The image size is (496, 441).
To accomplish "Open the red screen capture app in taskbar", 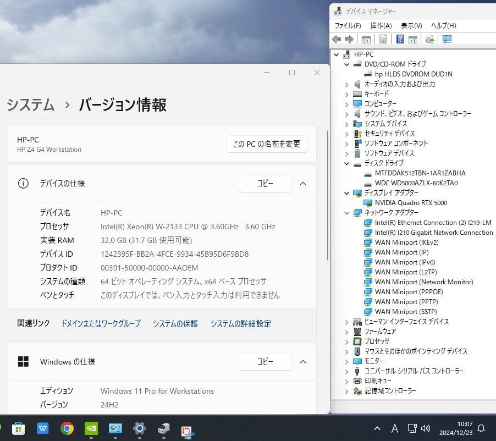I will [x=188, y=432].
